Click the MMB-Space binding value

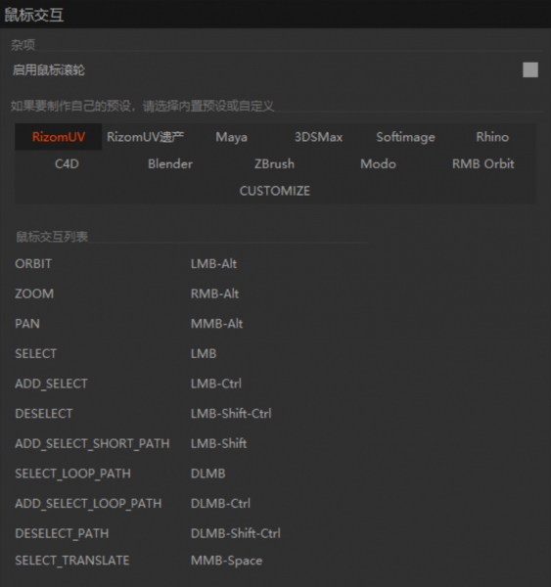pos(227,561)
